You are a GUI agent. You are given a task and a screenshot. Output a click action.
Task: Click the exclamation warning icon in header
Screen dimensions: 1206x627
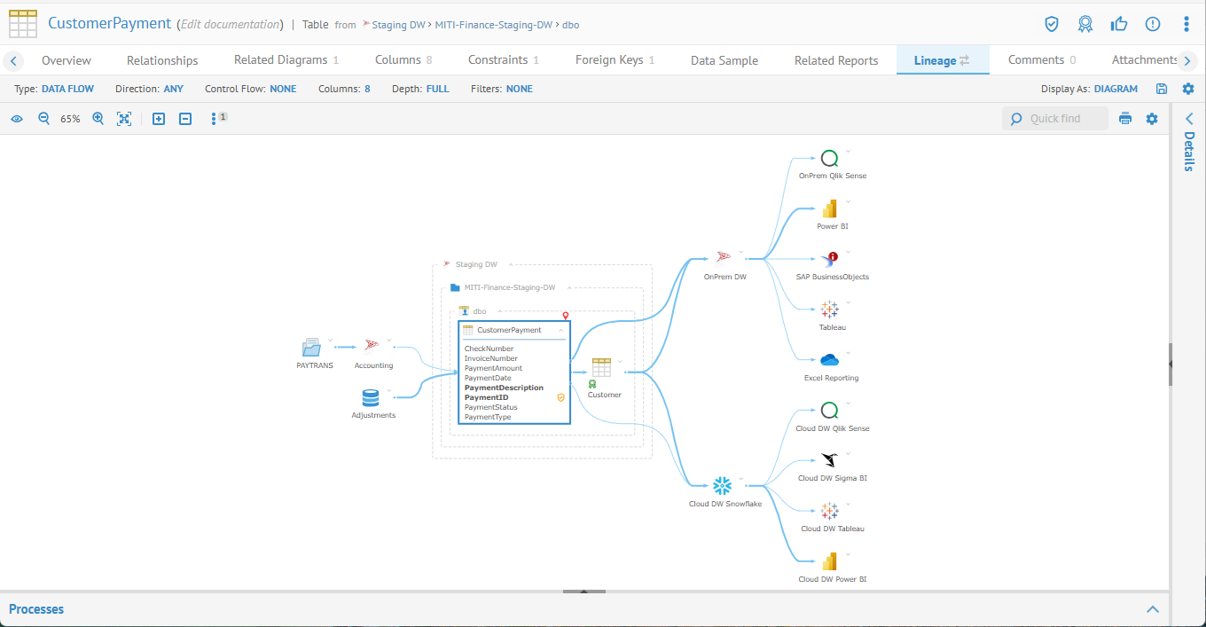coord(1153,24)
